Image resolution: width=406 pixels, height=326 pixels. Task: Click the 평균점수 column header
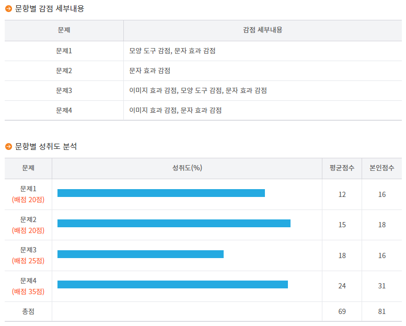pyautogui.click(x=342, y=168)
